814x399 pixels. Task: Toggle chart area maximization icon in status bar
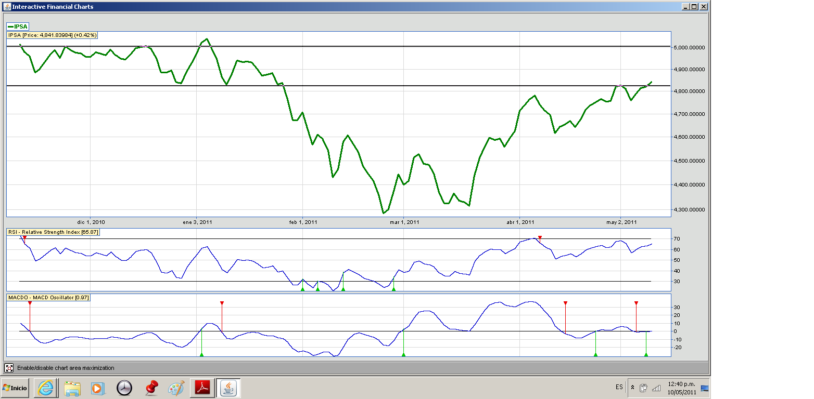(x=9, y=368)
